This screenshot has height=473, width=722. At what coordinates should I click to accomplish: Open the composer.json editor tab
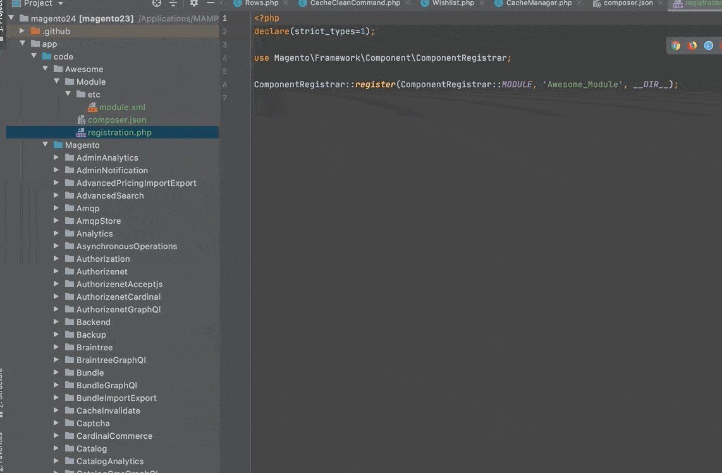tap(628, 3)
